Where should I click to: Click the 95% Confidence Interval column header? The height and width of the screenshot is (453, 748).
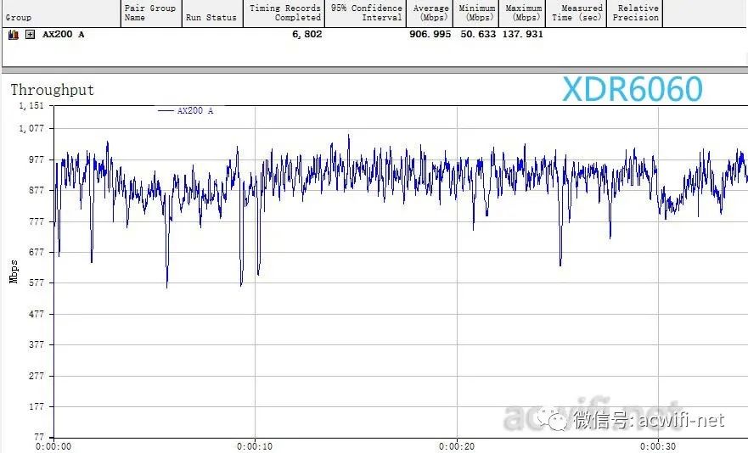pyautogui.click(x=367, y=13)
